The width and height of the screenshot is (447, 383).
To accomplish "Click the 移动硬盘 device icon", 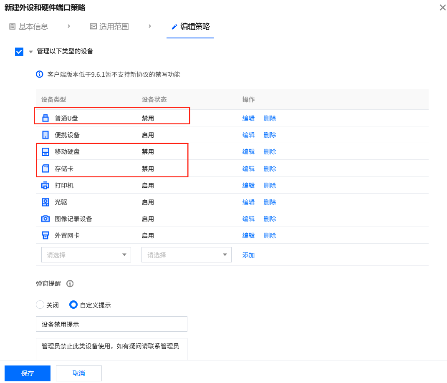I will [45, 151].
